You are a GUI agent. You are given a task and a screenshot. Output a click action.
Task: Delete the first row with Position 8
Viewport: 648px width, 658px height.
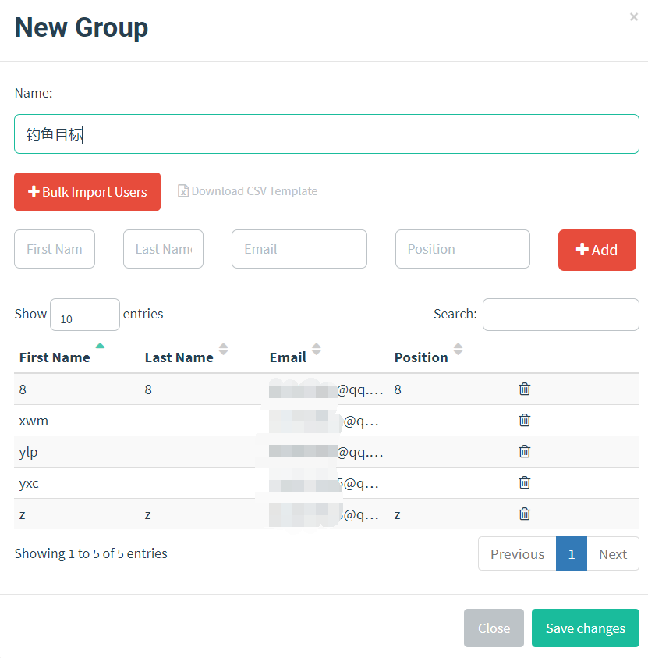525,389
